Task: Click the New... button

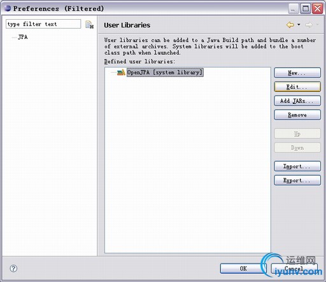Action: [297, 73]
